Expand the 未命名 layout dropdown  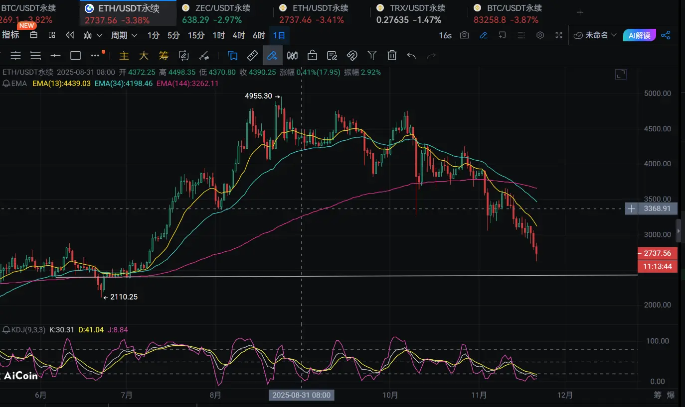point(595,35)
